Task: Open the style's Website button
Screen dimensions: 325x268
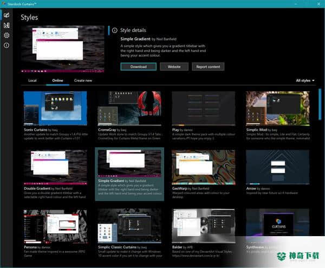Action: tap(174, 67)
